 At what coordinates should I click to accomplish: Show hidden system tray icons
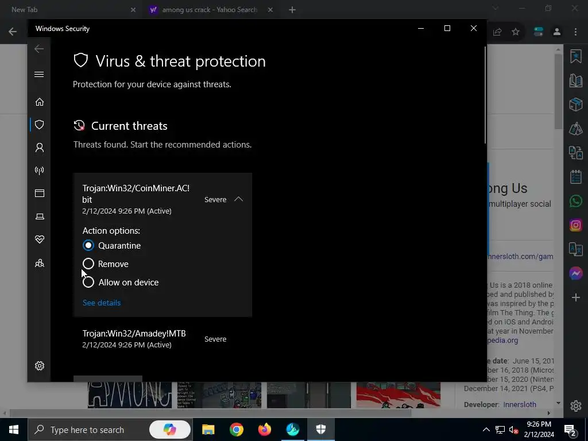486,430
